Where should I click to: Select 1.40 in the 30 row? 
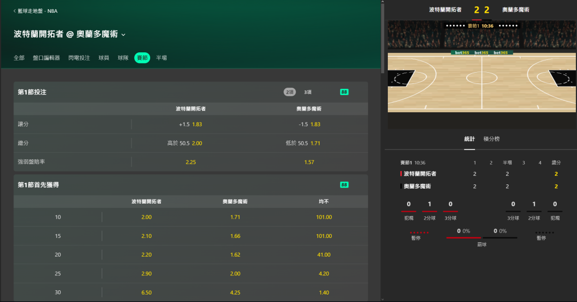point(324,292)
